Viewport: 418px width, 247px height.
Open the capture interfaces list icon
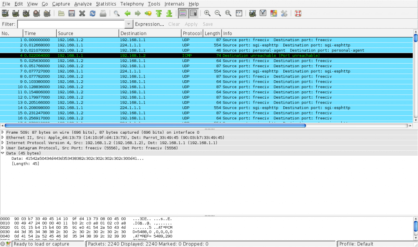click(5, 13)
